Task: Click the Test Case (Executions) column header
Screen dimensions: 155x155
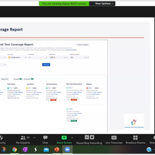Action: click(74, 84)
